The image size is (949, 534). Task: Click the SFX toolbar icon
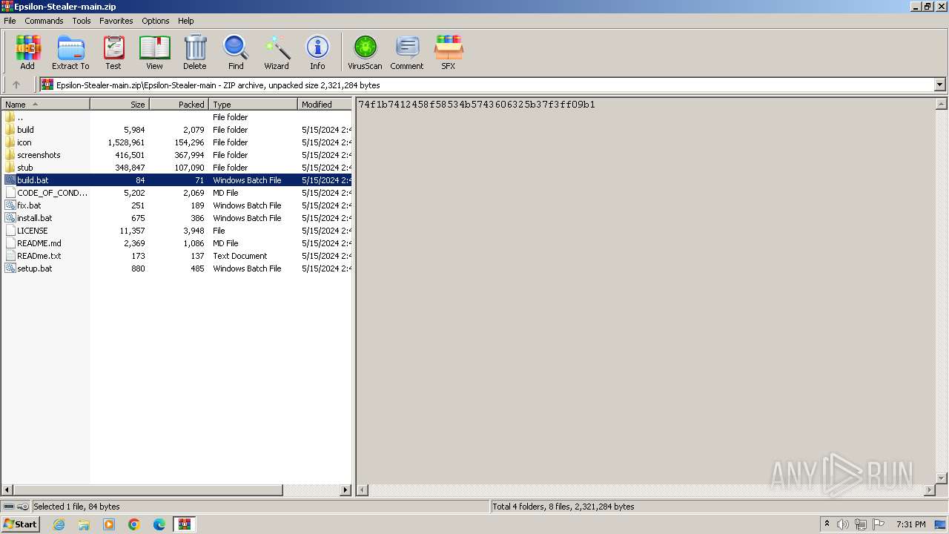coord(448,53)
